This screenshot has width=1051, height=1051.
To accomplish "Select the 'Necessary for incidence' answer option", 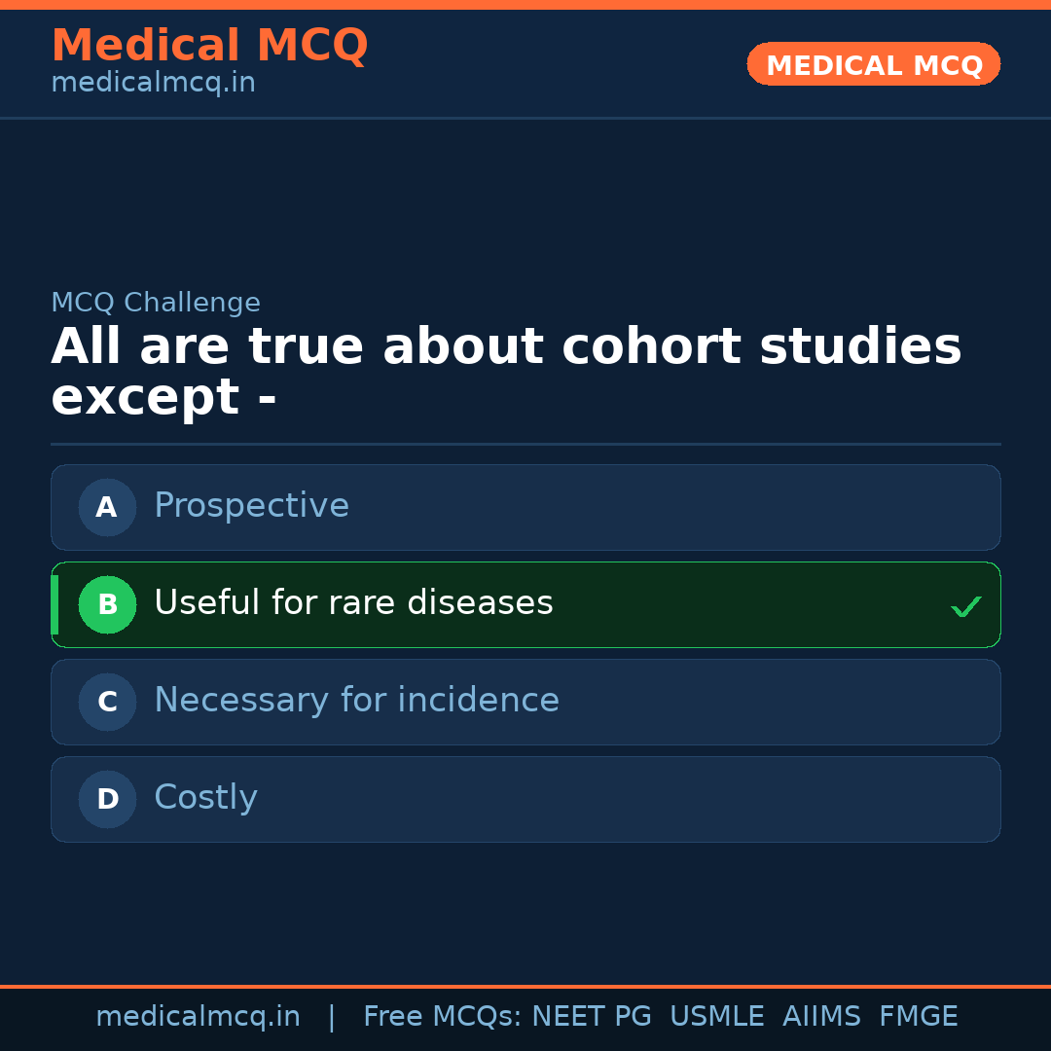I will pyautogui.click(x=525, y=702).
